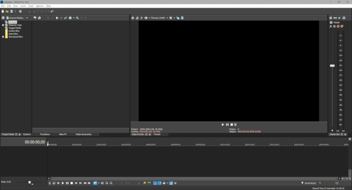Image resolution: width=352 pixels, height=190 pixels.
Task: Switch to the Transitions tab
Action: click(45, 134)
